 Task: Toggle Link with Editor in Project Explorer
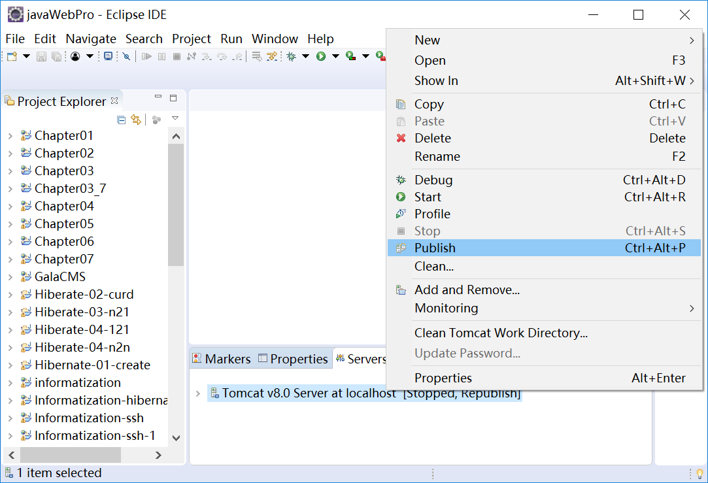pyautogui.click(x=136, y=120)
